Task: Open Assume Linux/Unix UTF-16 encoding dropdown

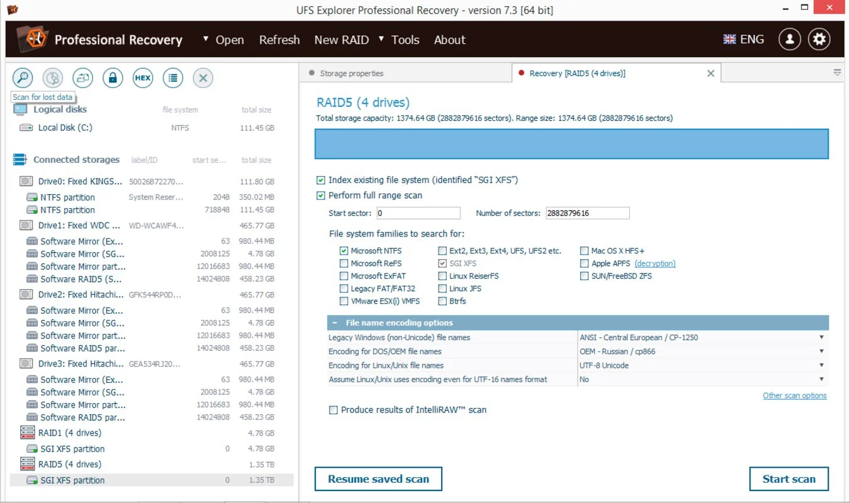Action: [x=821, y=379]
